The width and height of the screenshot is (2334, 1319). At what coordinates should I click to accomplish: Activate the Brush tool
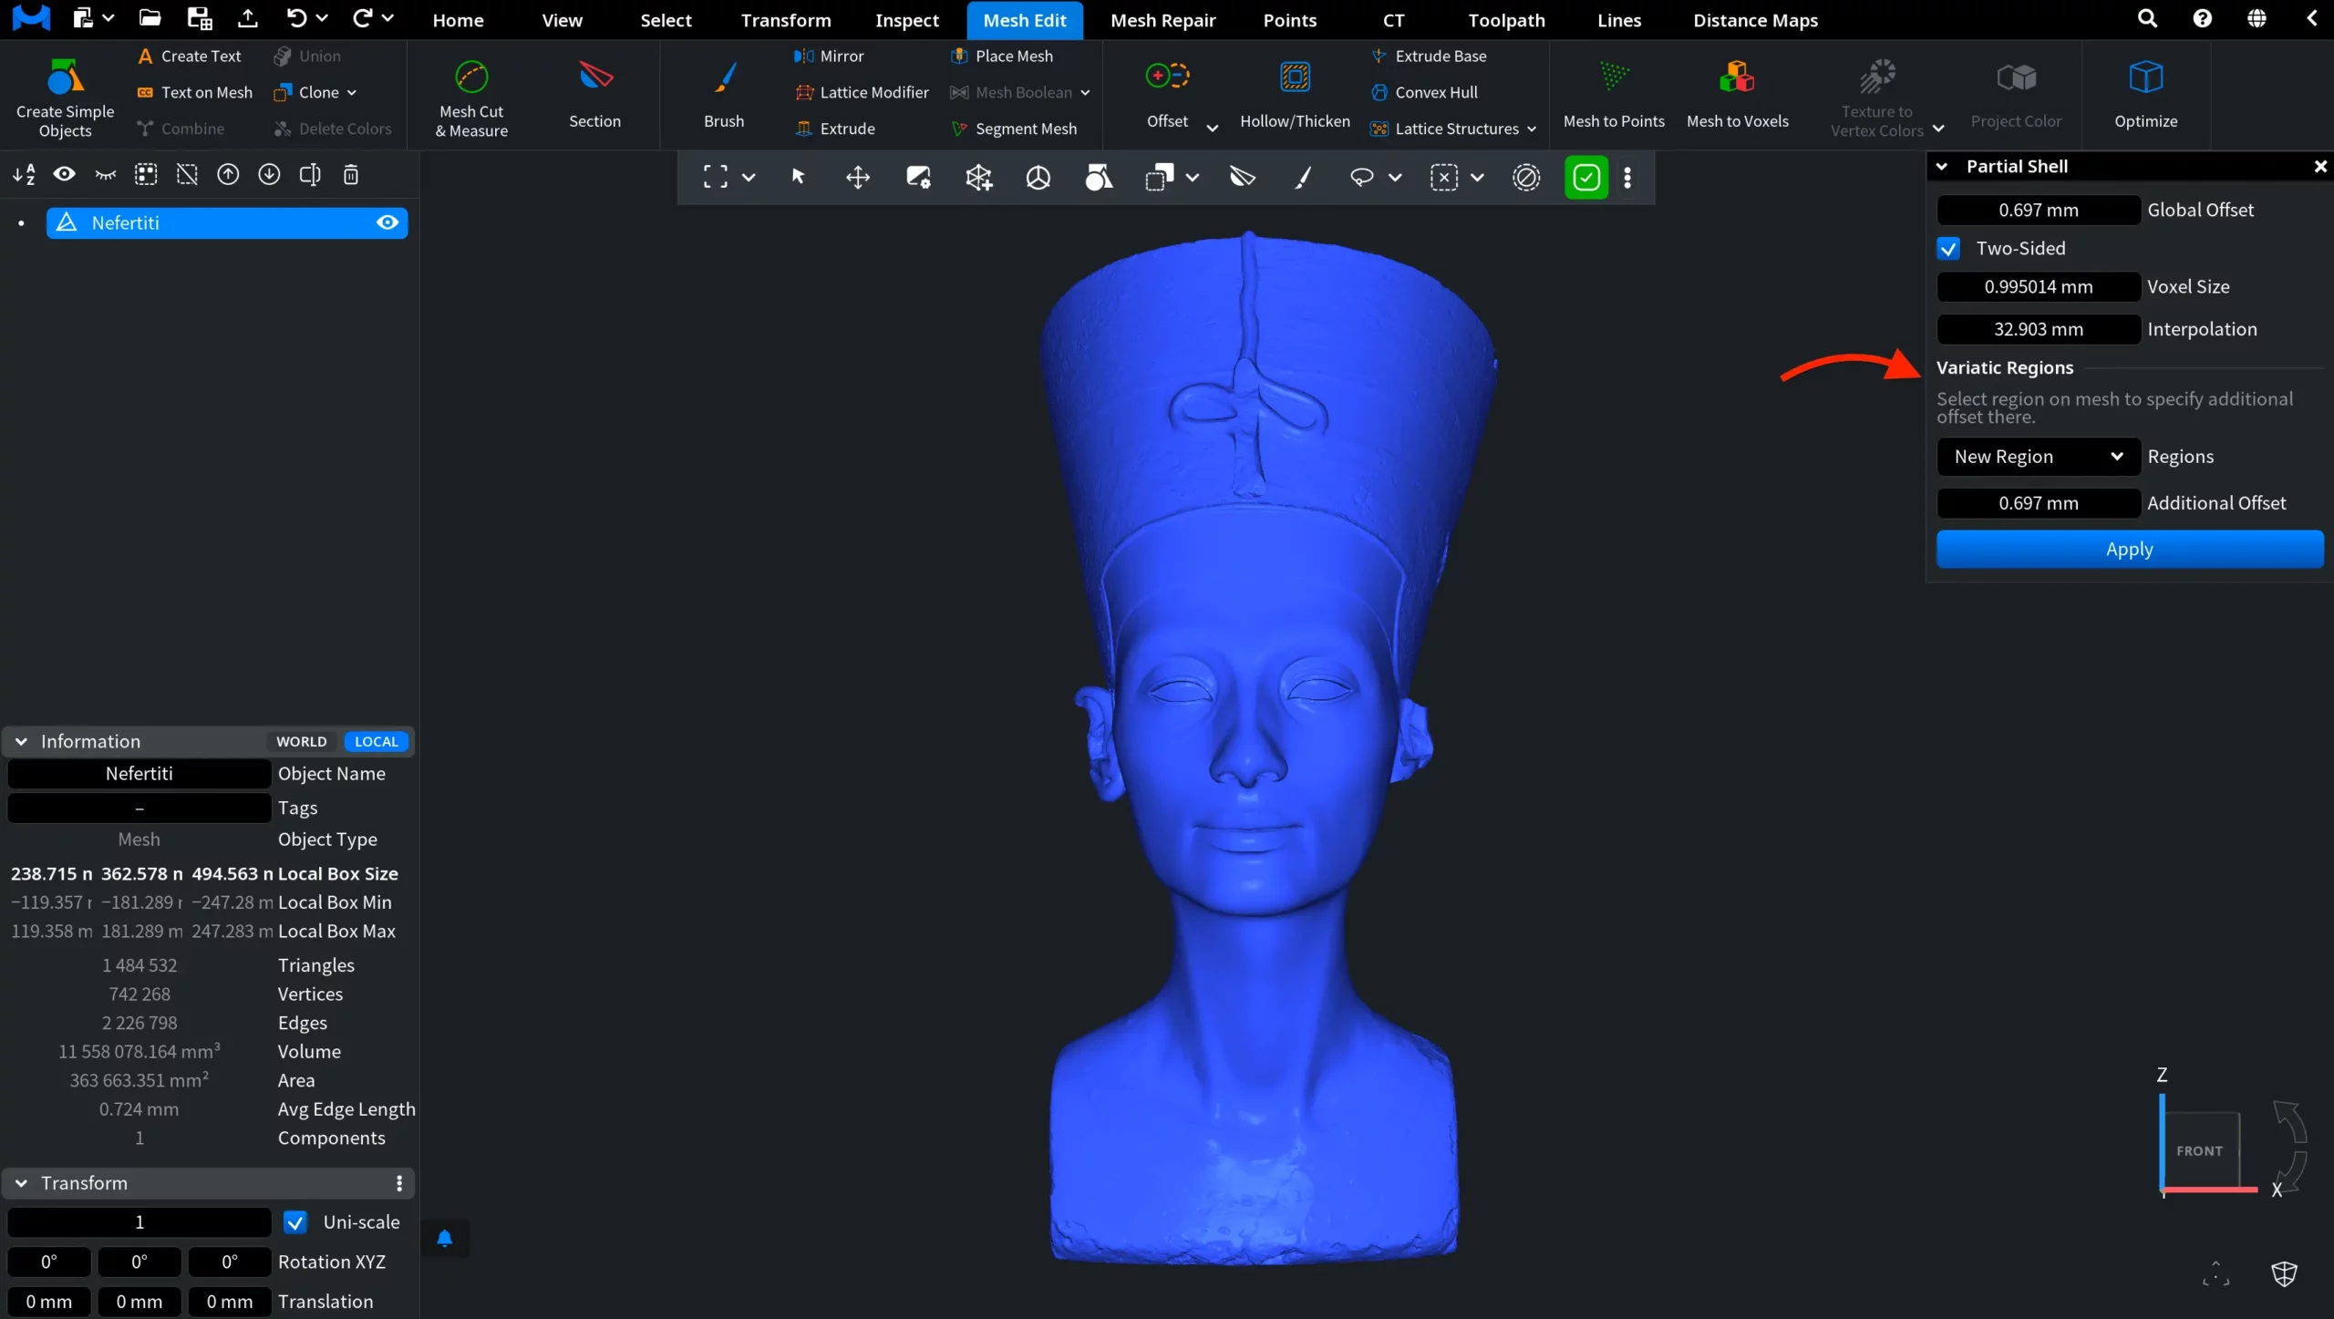[724, 94]
